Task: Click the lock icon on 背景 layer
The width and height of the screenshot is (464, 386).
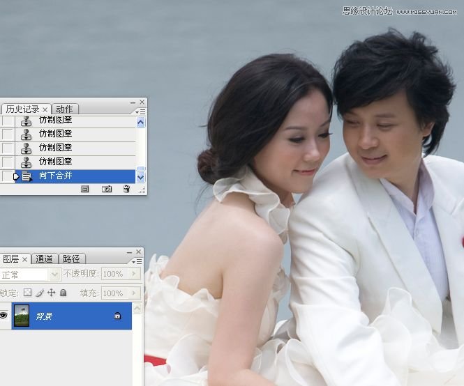Action: (117, 316)
